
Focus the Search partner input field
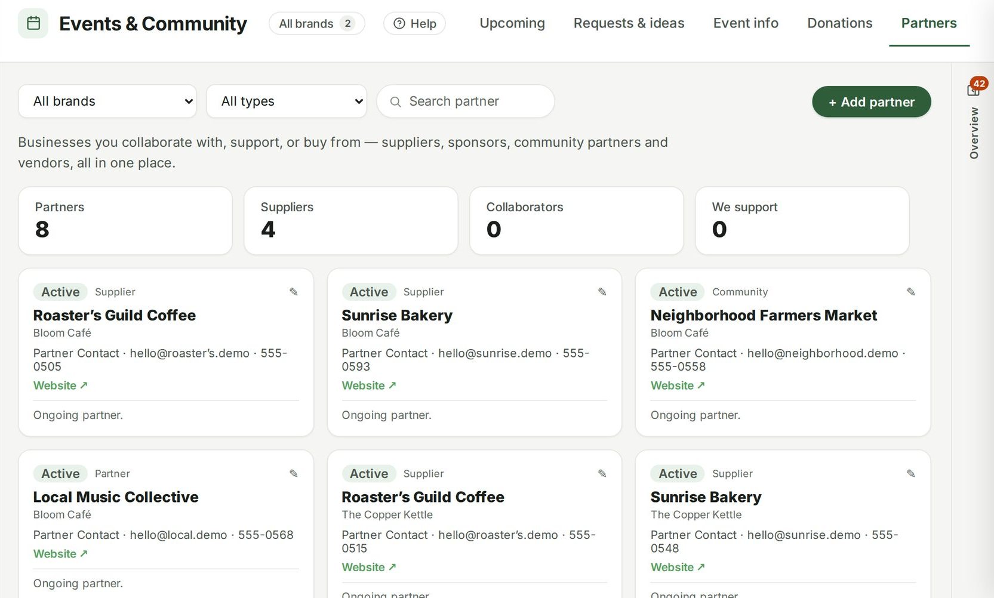pos(466,101)
